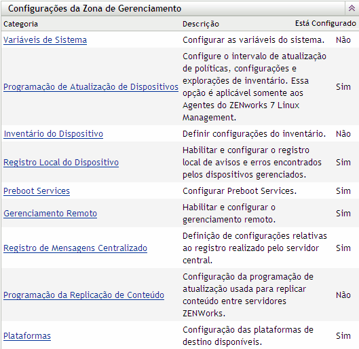Select the Descrição column header
This screenshot has height=349, width=359.
click(201, 24)
